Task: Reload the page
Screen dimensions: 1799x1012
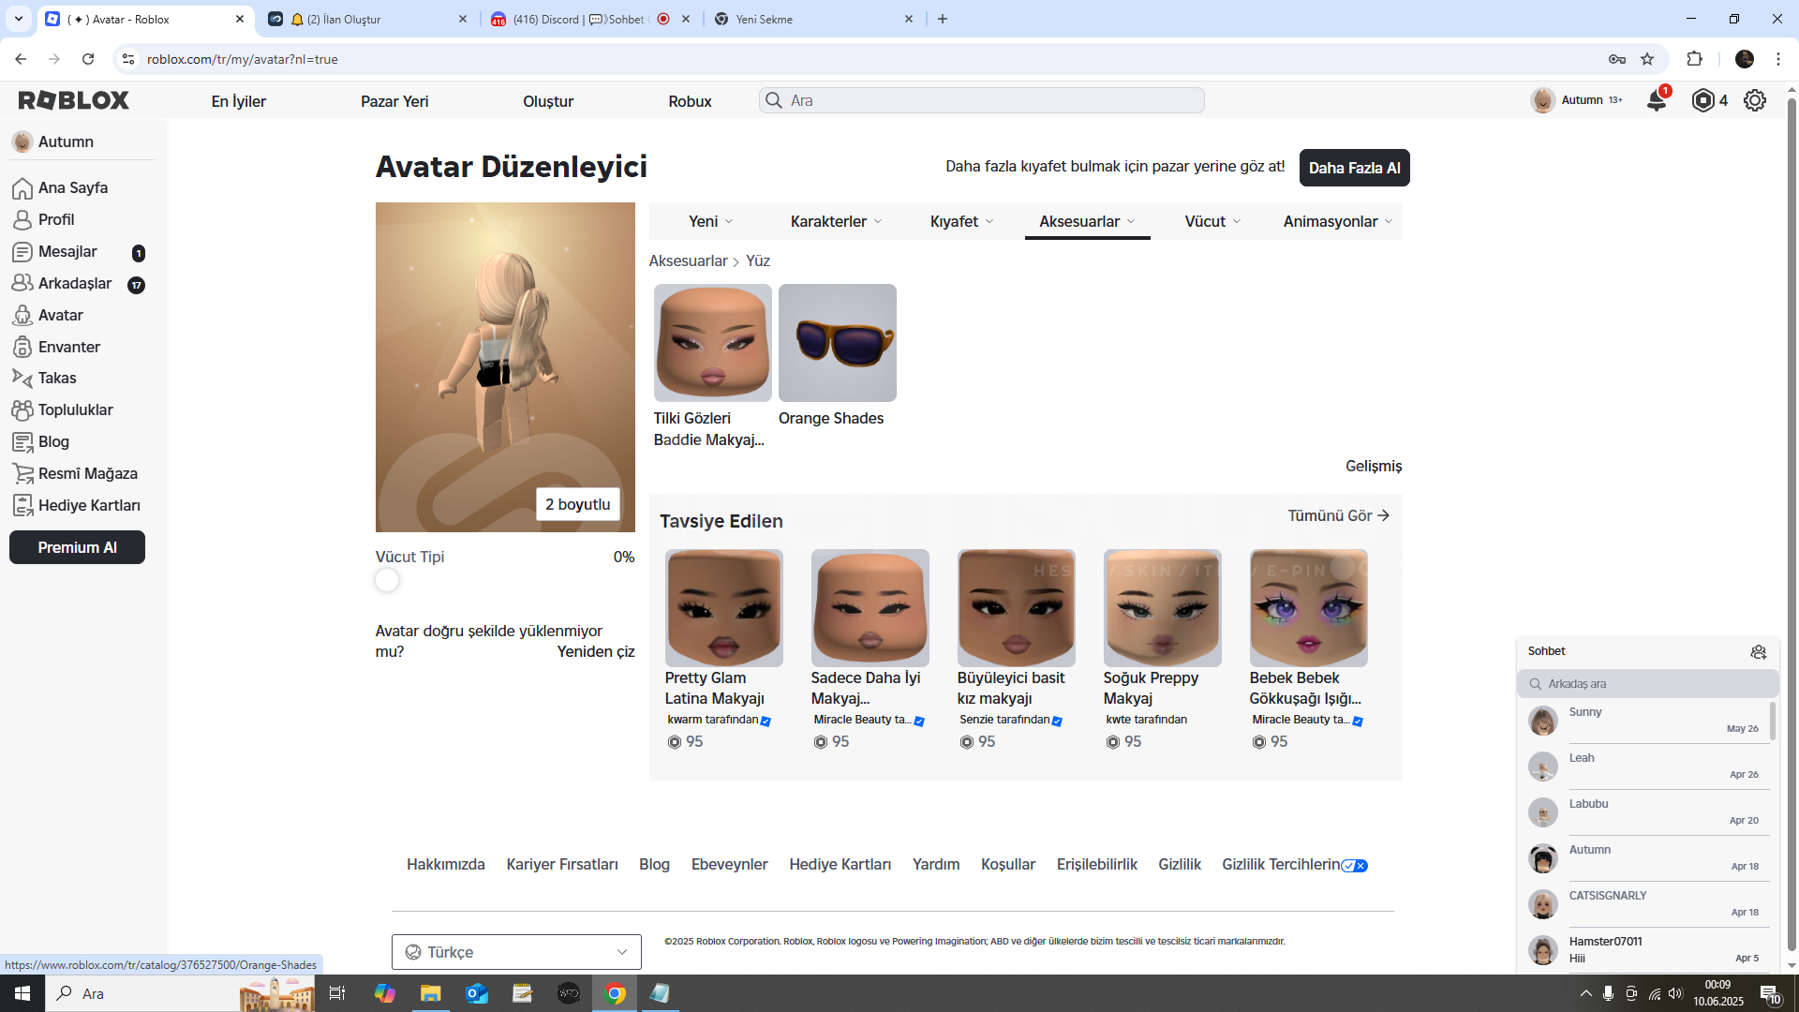Action: (88, 59)
